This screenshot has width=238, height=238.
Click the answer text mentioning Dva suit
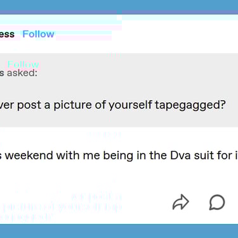click(x=119, y=155)
